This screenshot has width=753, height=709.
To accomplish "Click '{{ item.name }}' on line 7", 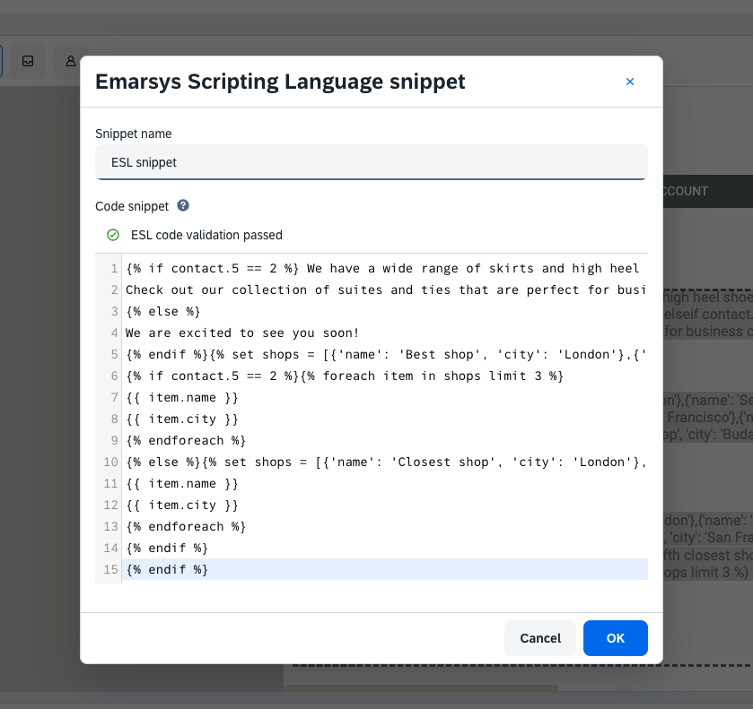I will (182, 398).
